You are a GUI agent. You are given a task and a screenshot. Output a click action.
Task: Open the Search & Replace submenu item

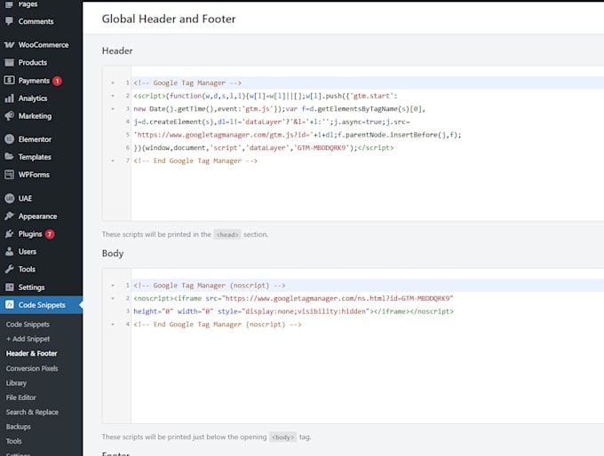click(32, 413)
